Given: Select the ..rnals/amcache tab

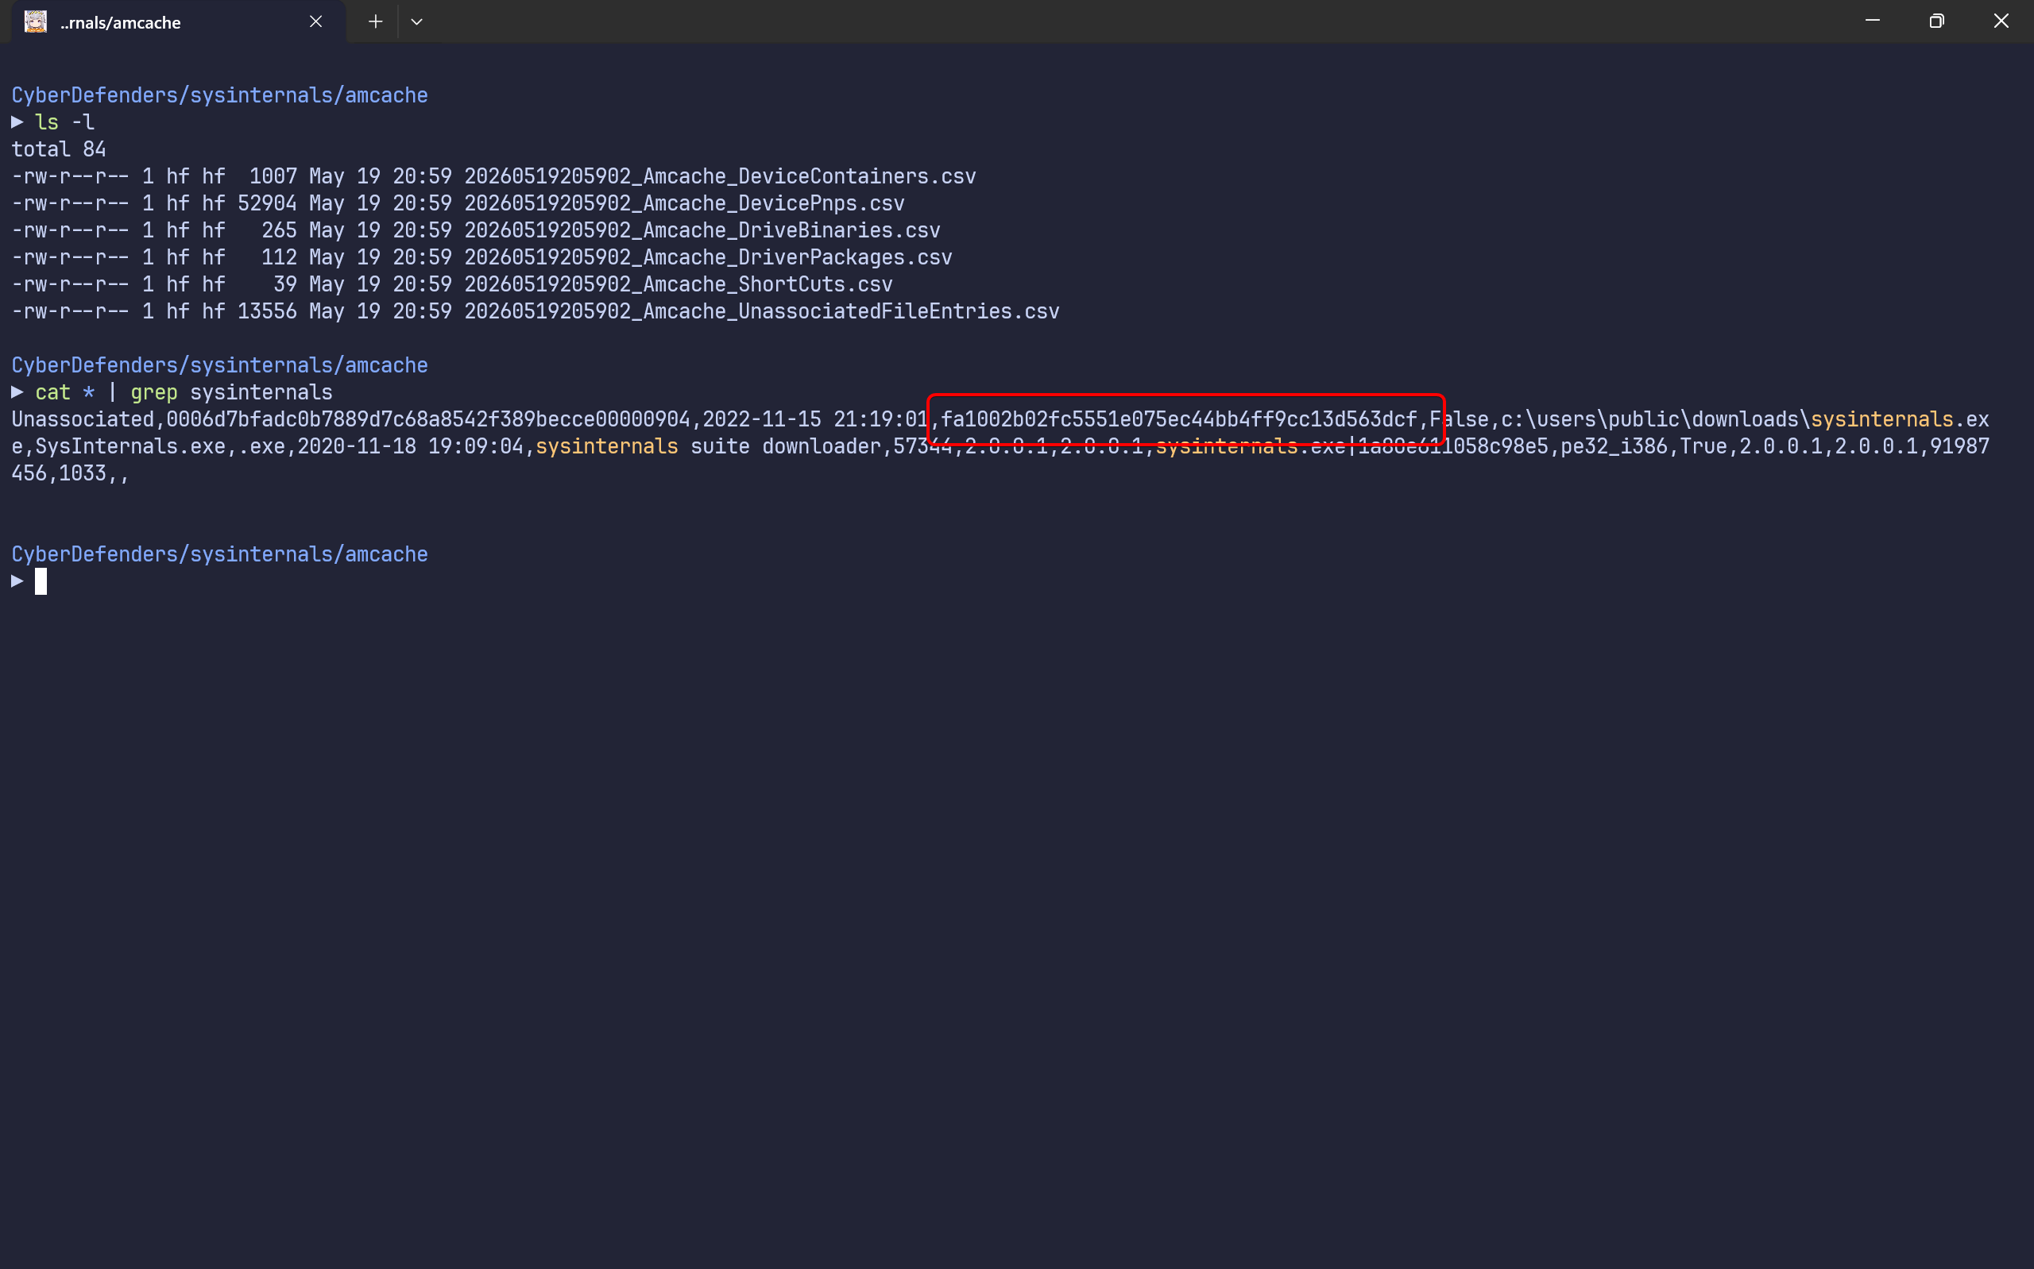Looking at the screenshot, I should pyautogui.click(x=178, y=21).
